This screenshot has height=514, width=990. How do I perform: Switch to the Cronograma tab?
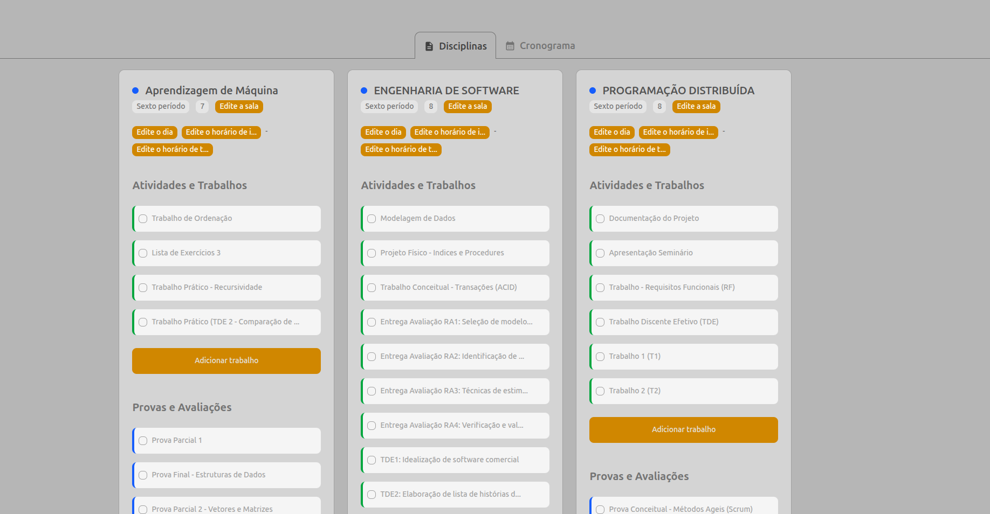[x=541, y=46]
